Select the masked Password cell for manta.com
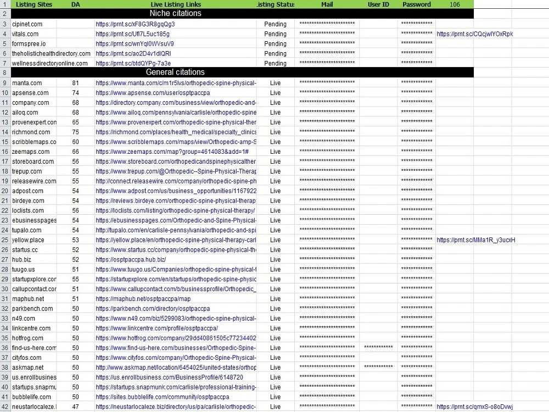Viewport: 549px width, 412px height. (x=417, y=83)
